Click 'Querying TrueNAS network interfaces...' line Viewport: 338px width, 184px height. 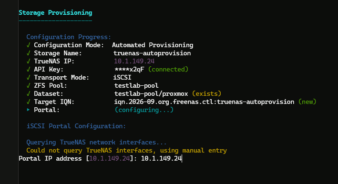(96, 143)
